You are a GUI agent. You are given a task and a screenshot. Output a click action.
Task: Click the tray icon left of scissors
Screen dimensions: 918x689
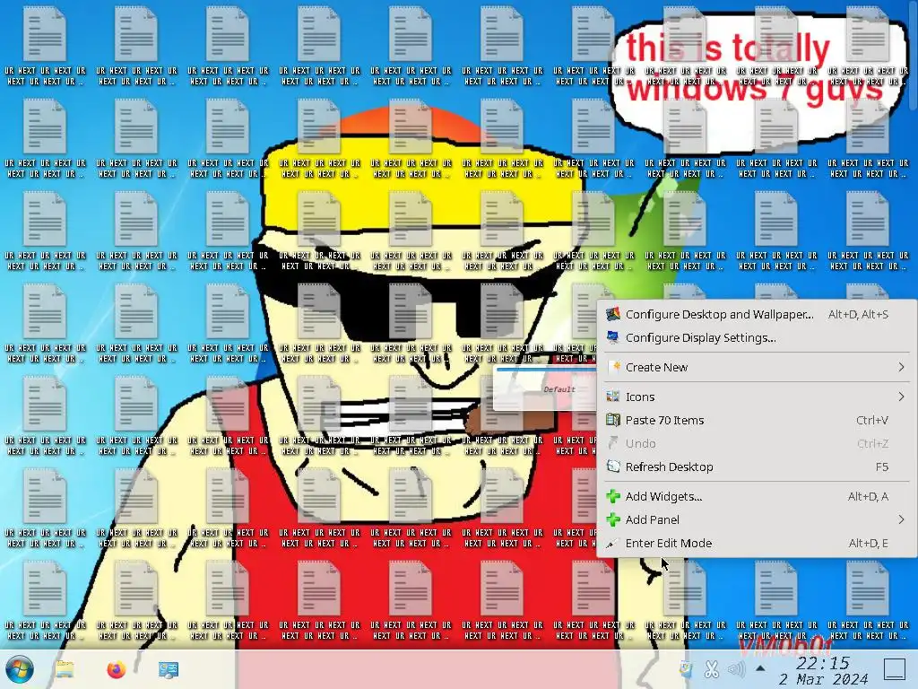coord(686,669)
